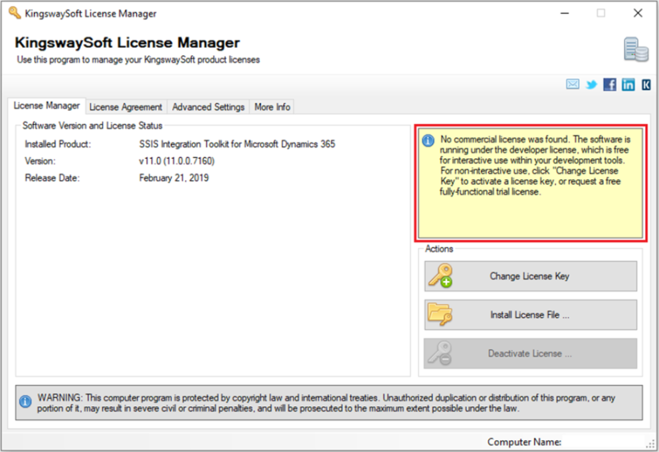
Task: Click the Change License Key button
Action: tap(530, 277)
